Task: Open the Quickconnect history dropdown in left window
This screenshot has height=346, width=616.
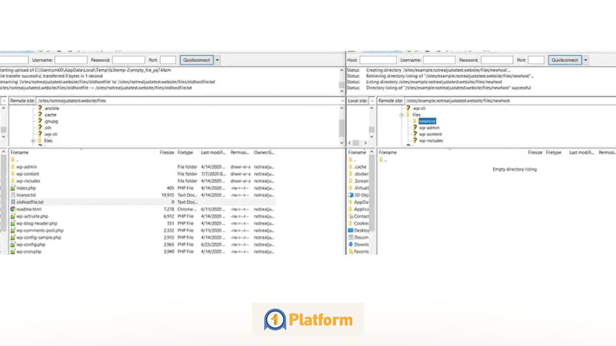Action: coord(218,60)
